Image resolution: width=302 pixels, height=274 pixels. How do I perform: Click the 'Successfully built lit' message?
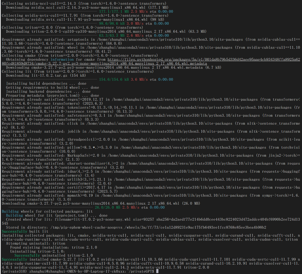point(25,232)
